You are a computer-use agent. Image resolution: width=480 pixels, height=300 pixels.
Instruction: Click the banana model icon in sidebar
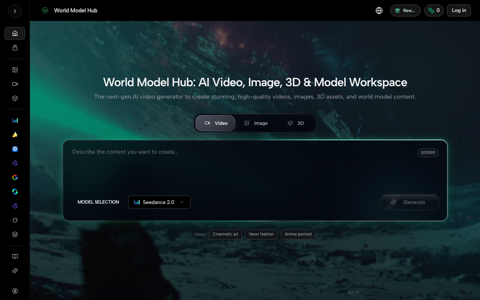15,135
